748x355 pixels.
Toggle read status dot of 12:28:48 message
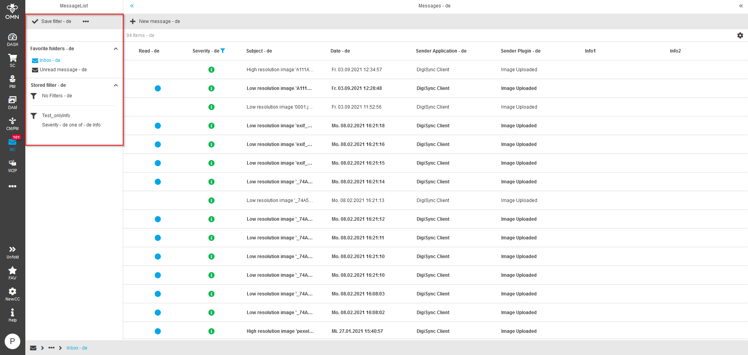pos(158,88)
